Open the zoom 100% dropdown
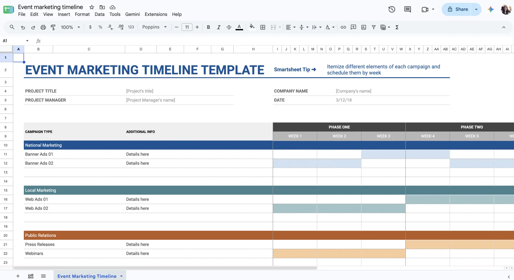This screenshot has width=514, height=280. click(70, 27)
